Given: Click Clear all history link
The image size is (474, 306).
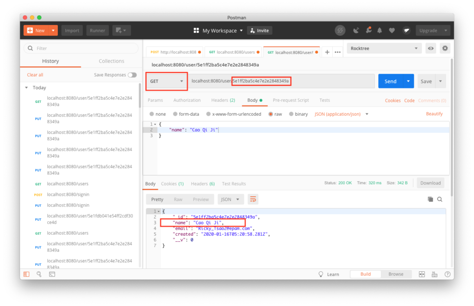Looking at the screenshot, I should point(35,75).
